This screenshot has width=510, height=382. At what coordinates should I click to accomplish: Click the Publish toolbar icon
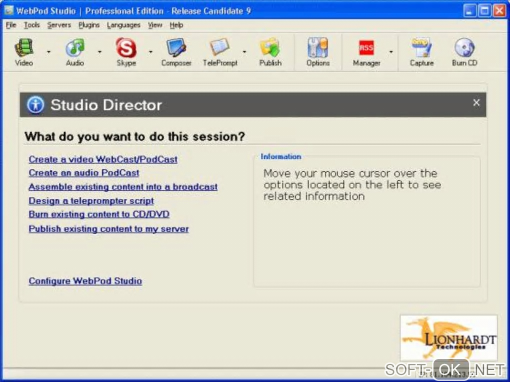click(270, 52)
